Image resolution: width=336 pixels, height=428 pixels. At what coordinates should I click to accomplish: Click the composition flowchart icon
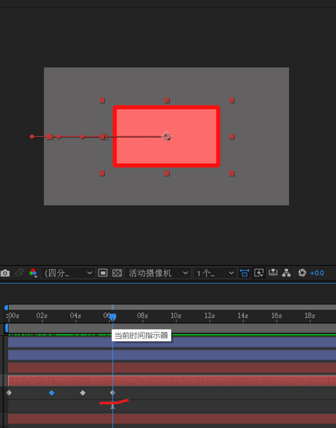[x=286, y=273]
